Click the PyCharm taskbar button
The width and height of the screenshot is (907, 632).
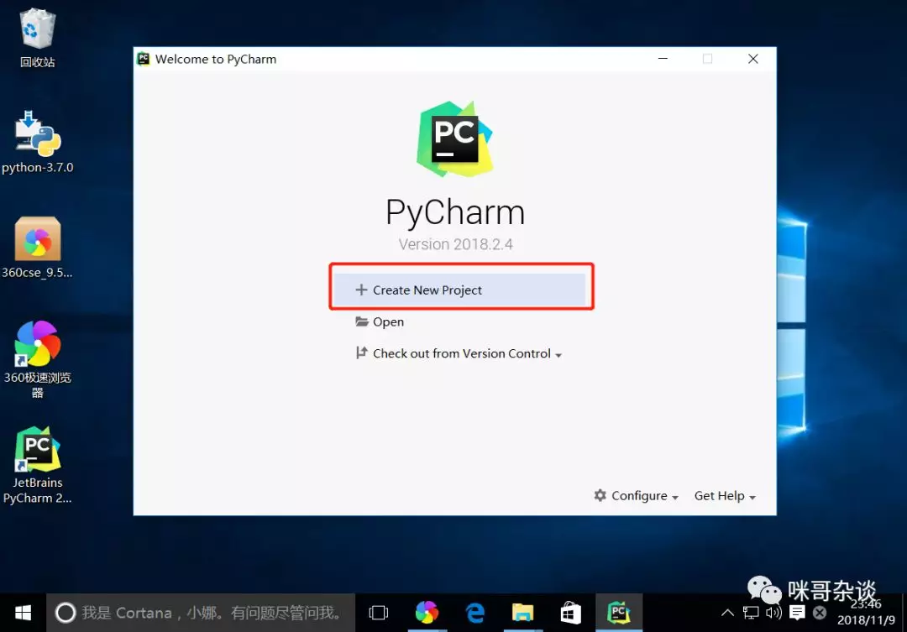(619, 613)
